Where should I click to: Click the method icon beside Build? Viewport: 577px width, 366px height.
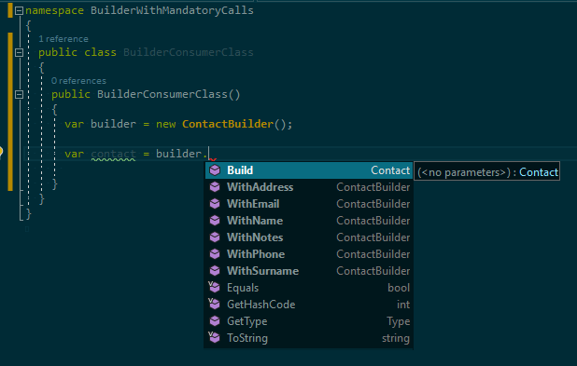tap(215, 170)
